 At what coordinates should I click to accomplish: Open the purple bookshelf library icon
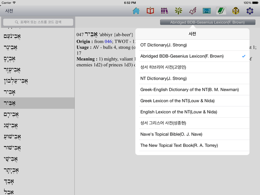tap(164, 11)
